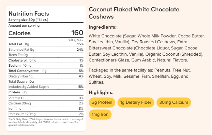This screenshot has height=135, width=212.
Task: Click the 3g Protein highlight badge
Action: tap(102, 102)
